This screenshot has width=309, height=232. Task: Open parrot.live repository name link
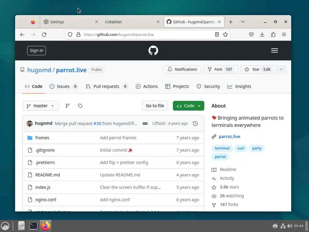pos(71,70)
